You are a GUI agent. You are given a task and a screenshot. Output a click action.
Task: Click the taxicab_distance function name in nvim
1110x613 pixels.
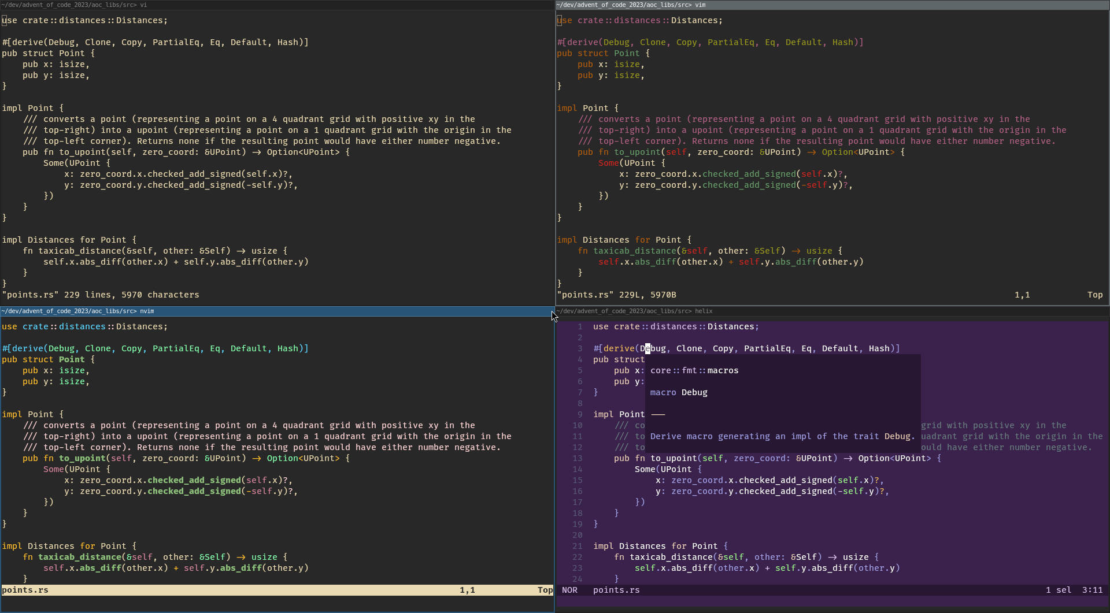[81, 557]
